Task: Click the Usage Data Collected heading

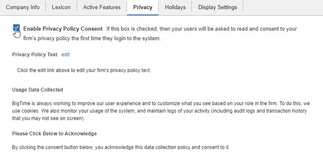Action: point(37,89)
